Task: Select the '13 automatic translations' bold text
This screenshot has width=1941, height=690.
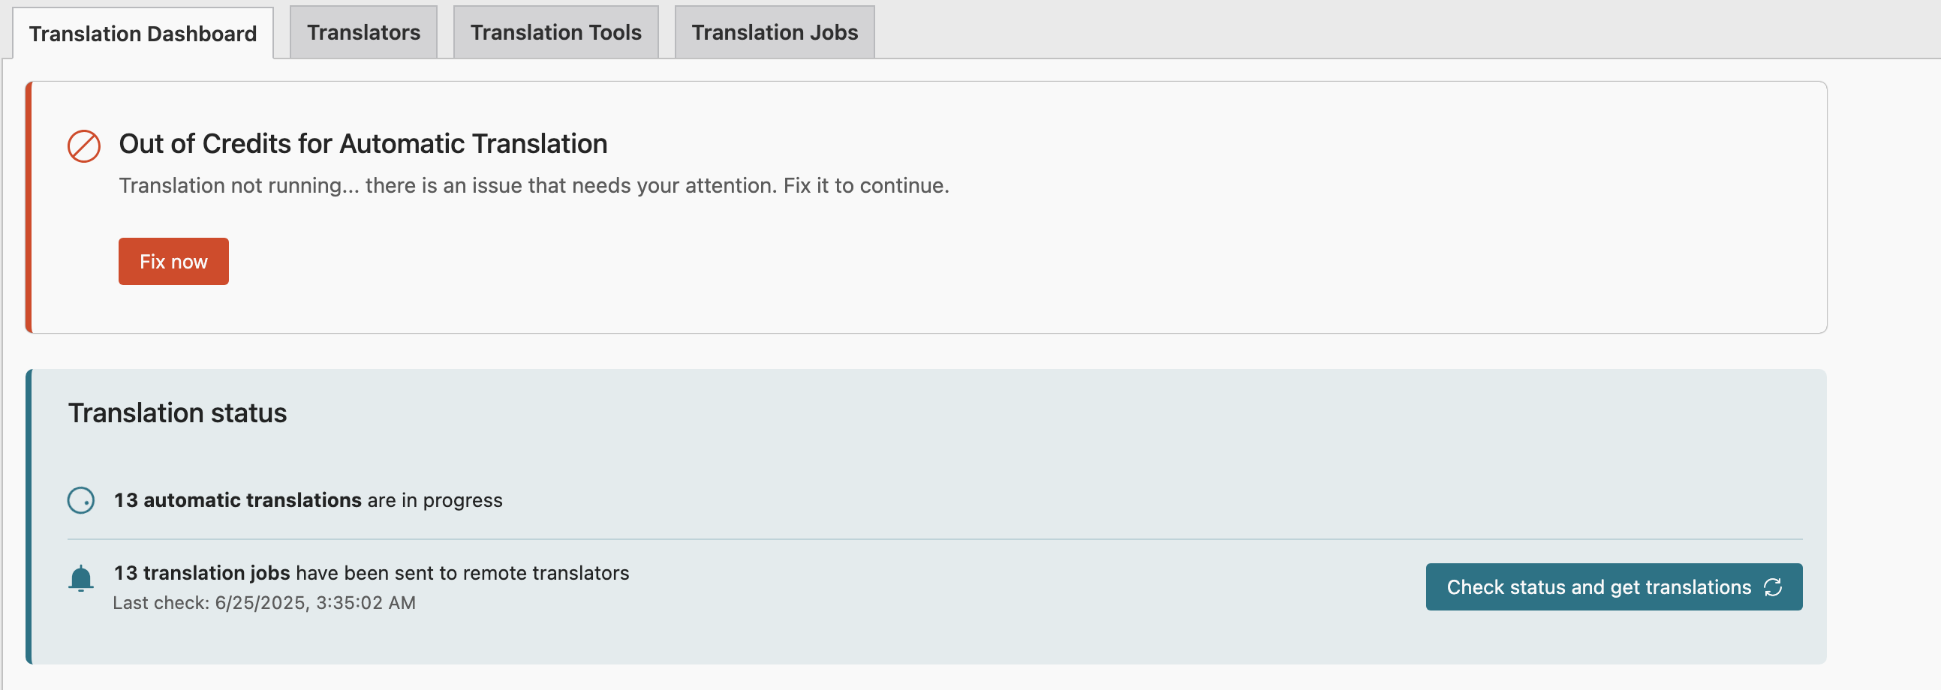Action: click(237, 500)
